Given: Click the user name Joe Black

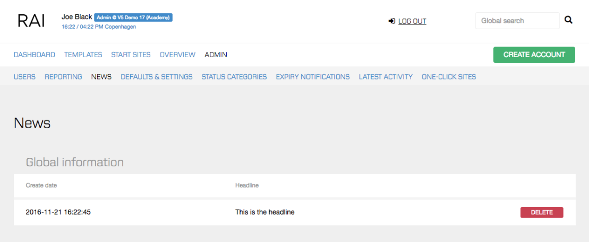Looking at the screenshot, I should tap(76, 17).
